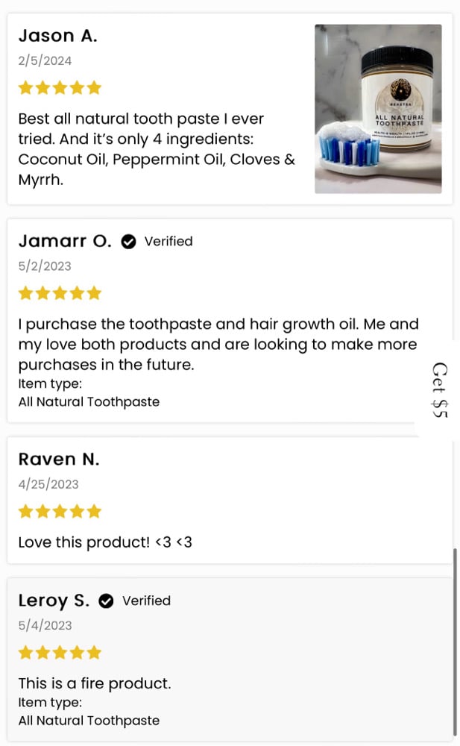Viewport: 460px width, 746px height.
Task: Click All Natural Toothpaste in Jamarr's review
Action: click(x=89, y=402)
